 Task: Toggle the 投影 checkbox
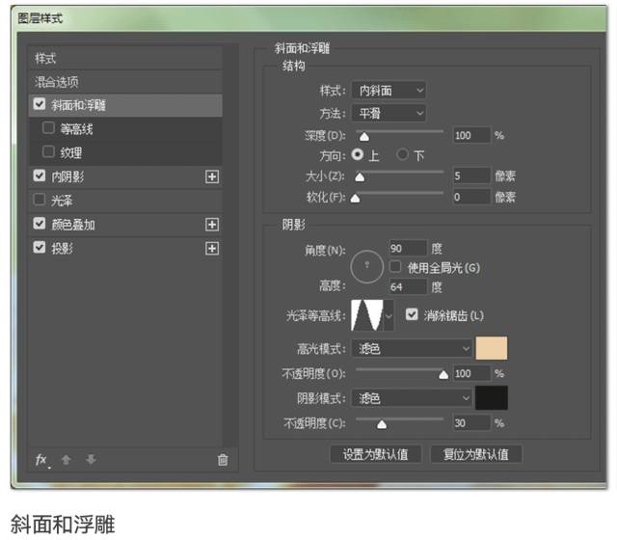click(40, 247)
